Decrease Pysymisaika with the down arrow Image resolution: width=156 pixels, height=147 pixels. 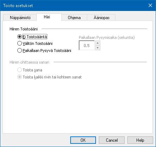pyautogui.click(x=97, y=48)
